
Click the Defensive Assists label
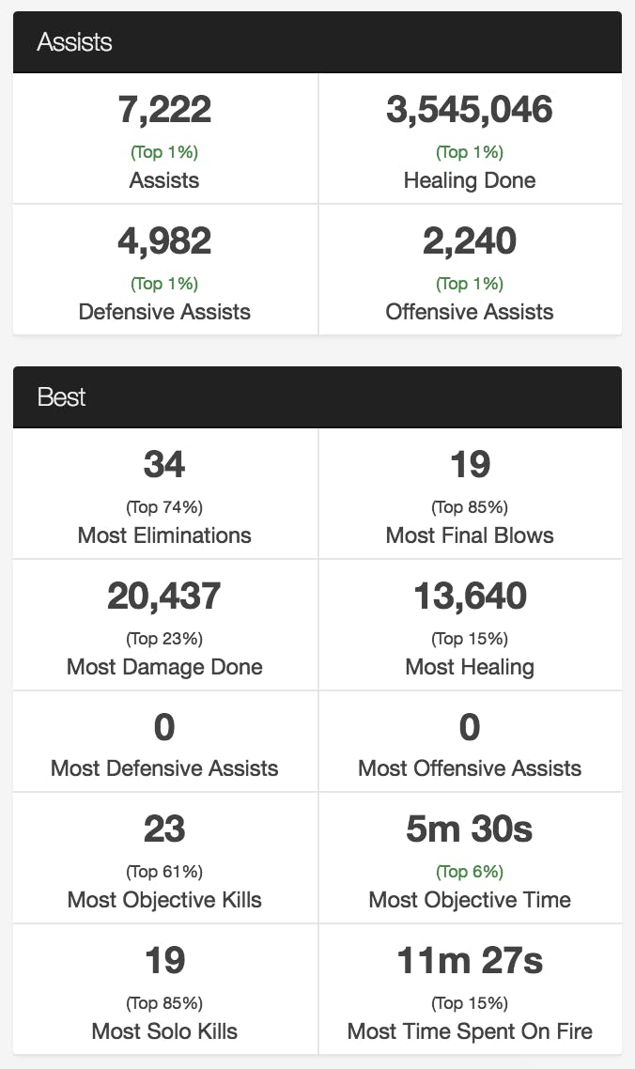coord(164,312)
